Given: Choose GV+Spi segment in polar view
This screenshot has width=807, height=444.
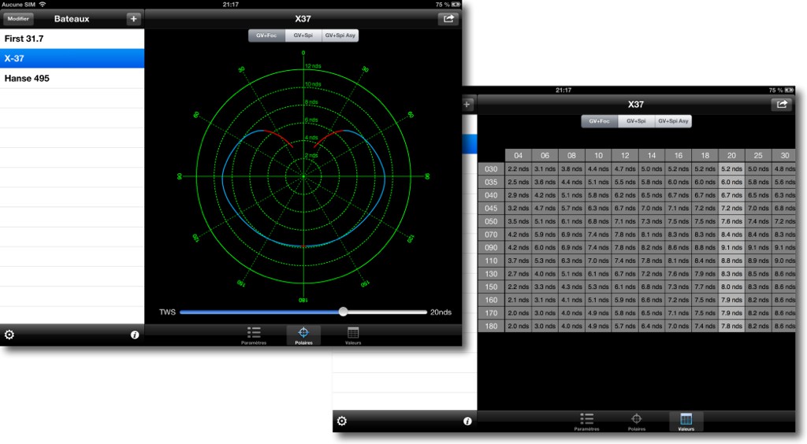Looking at the screenshot, I should [x=303, y=35].
